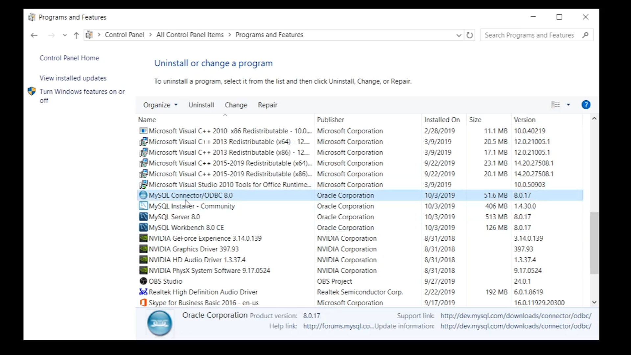The width and height of the screenshot is (631, 355).
Task: Click the view options list icon
Action: click(x=555, y=105)
